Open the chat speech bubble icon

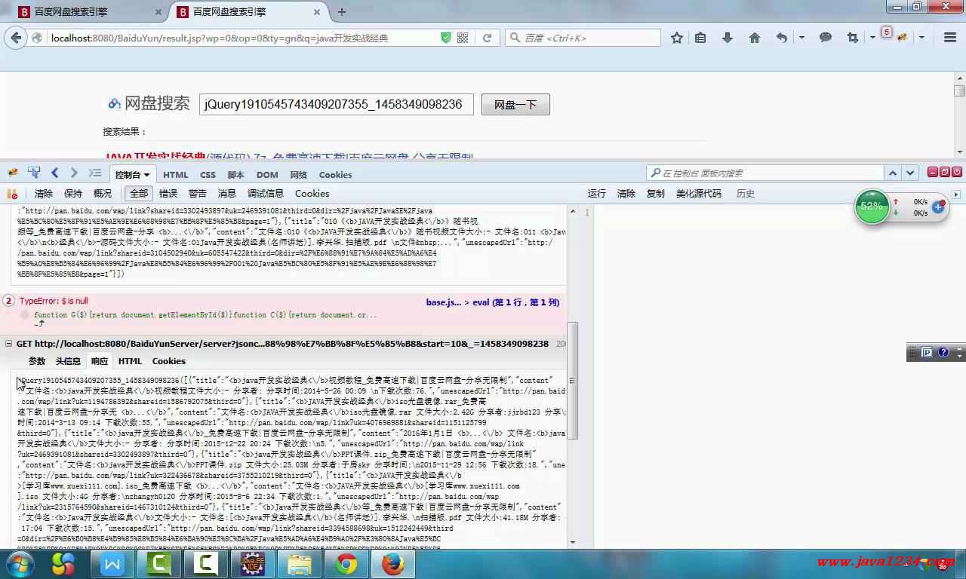826,38
